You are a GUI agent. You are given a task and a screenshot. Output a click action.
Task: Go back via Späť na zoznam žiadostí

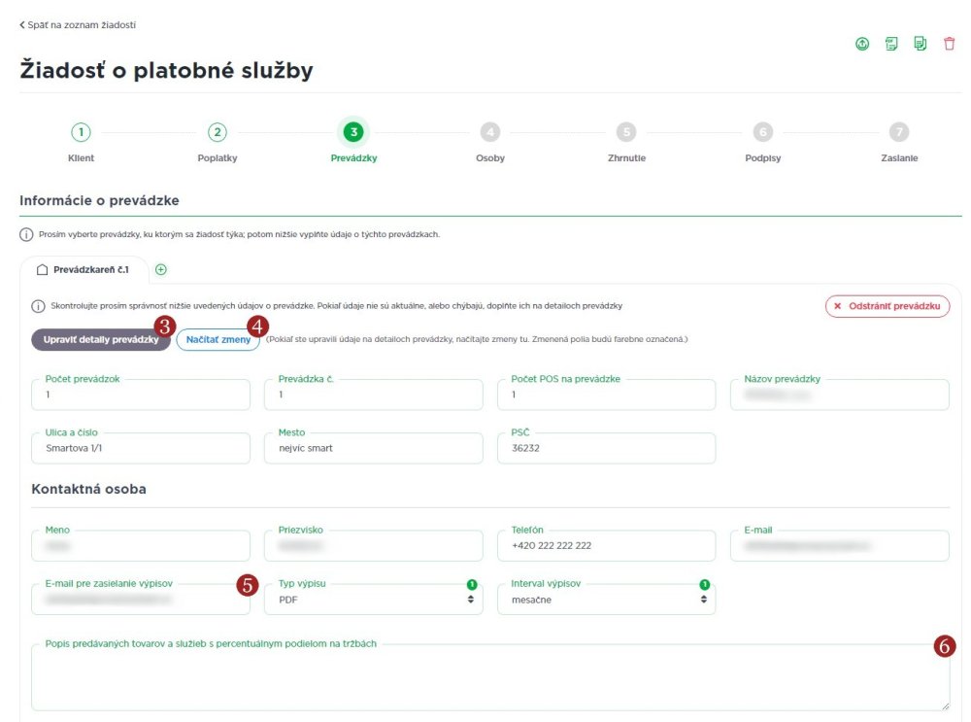[x=78, y=24]
